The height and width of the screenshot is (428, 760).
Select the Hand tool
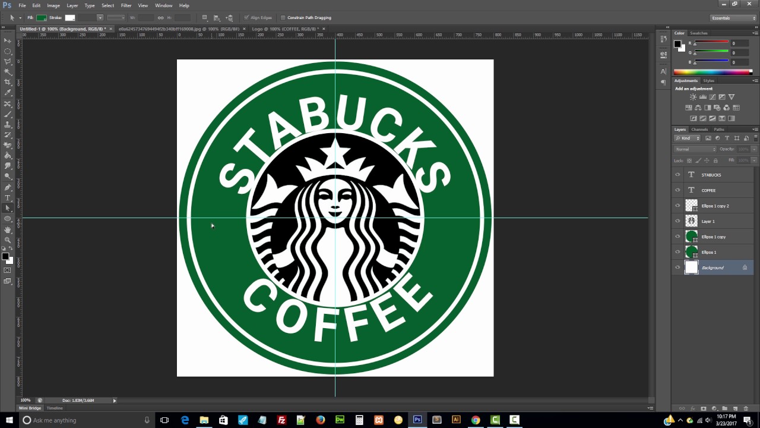(8, 229)
